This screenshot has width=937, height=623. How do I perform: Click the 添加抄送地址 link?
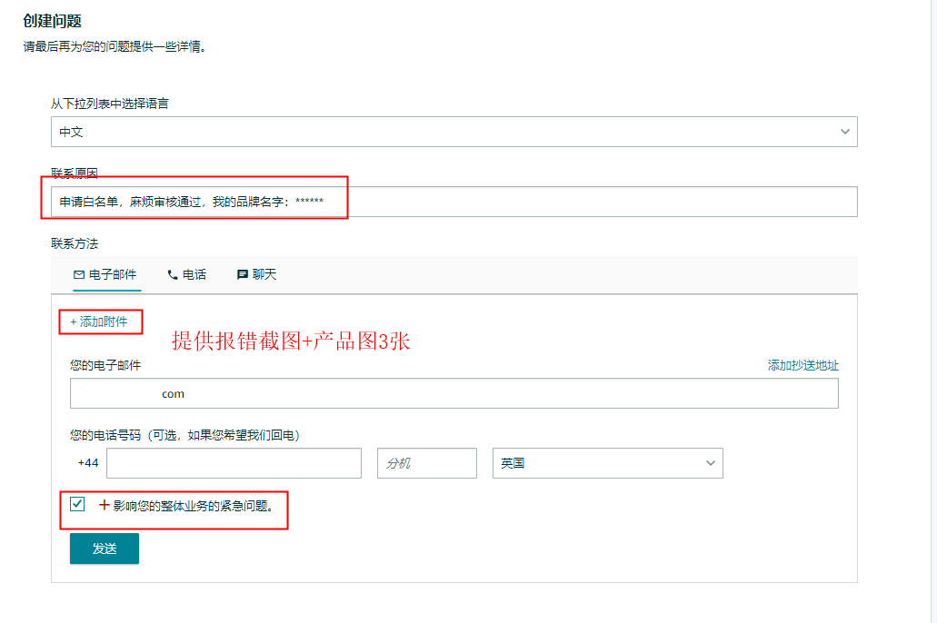802,364
